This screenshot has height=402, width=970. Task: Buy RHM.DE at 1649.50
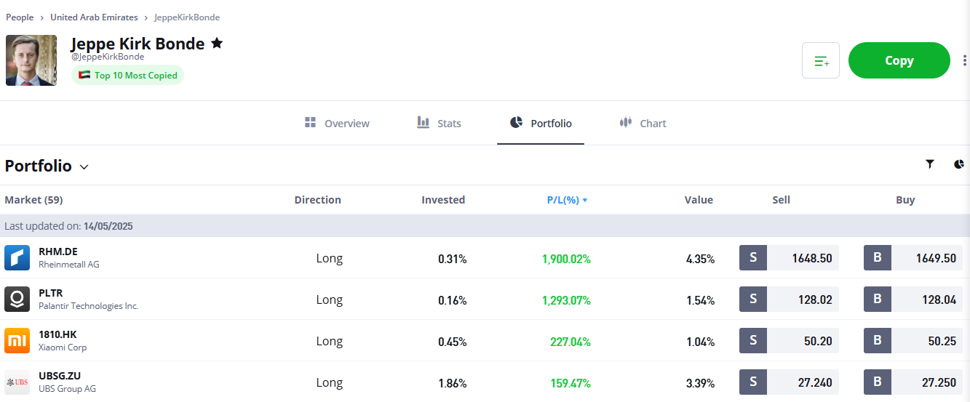point(913,258)
